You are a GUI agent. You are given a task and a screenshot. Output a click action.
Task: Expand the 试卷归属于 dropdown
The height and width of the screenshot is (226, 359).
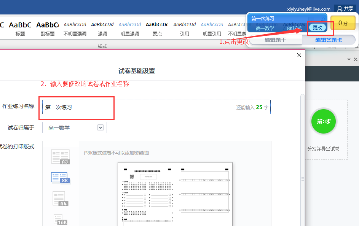[x=101, y=128]
